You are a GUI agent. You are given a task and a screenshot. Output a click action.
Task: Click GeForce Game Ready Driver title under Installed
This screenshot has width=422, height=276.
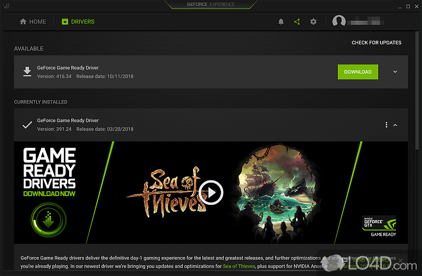point(68,121)
